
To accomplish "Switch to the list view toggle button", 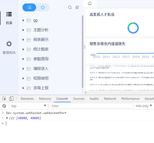I will (29, 8).
